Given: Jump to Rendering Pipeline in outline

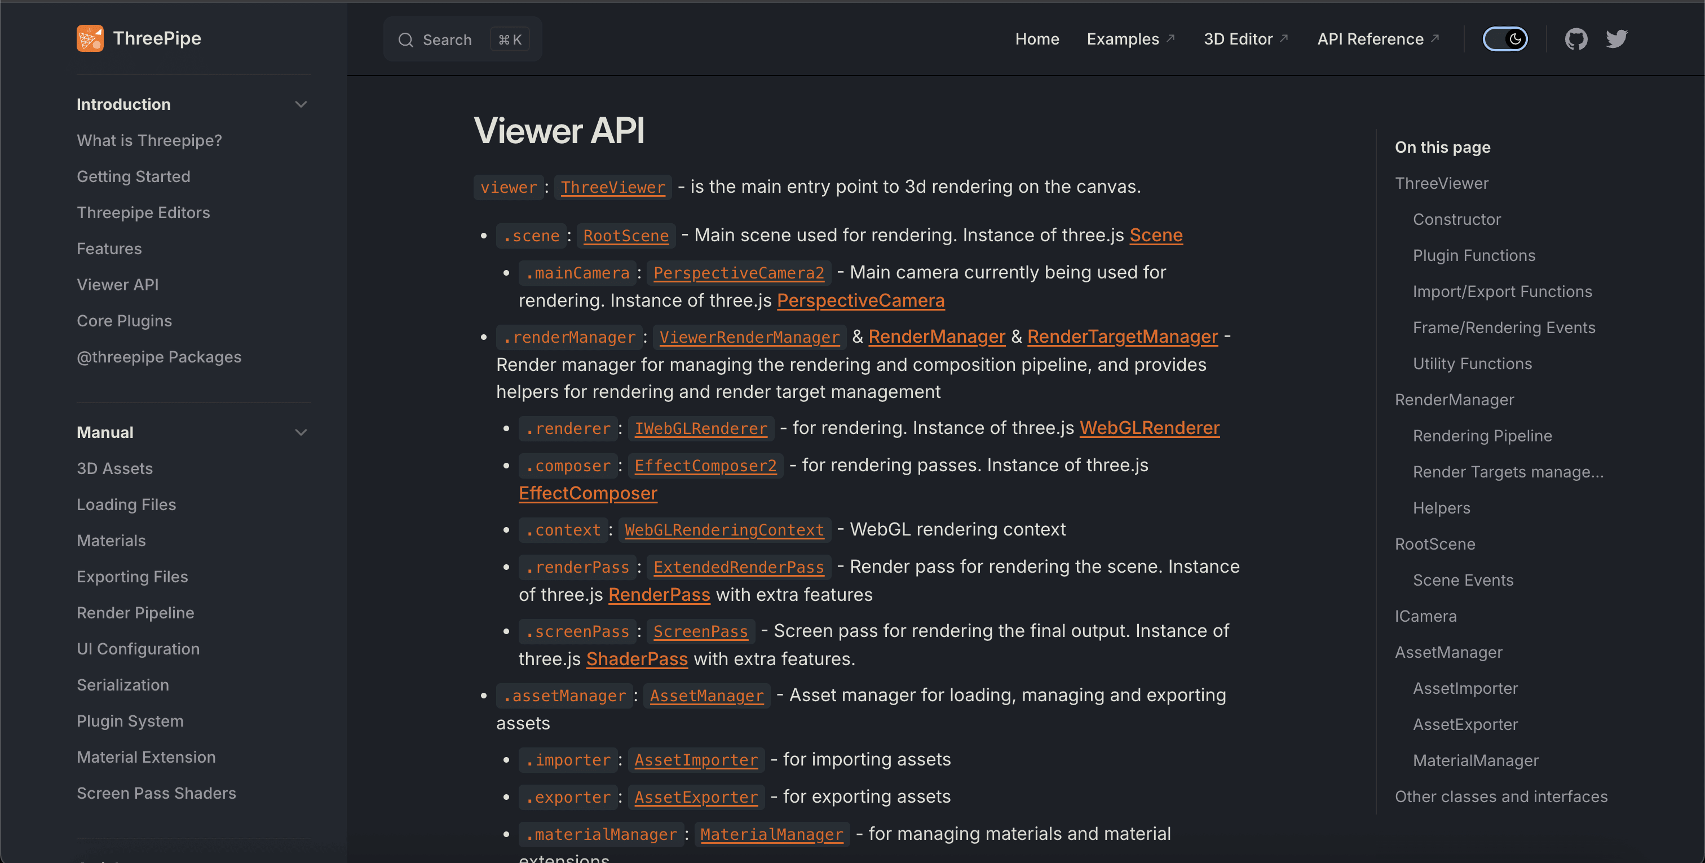Looking at the screenshot, I should 1482,436.
